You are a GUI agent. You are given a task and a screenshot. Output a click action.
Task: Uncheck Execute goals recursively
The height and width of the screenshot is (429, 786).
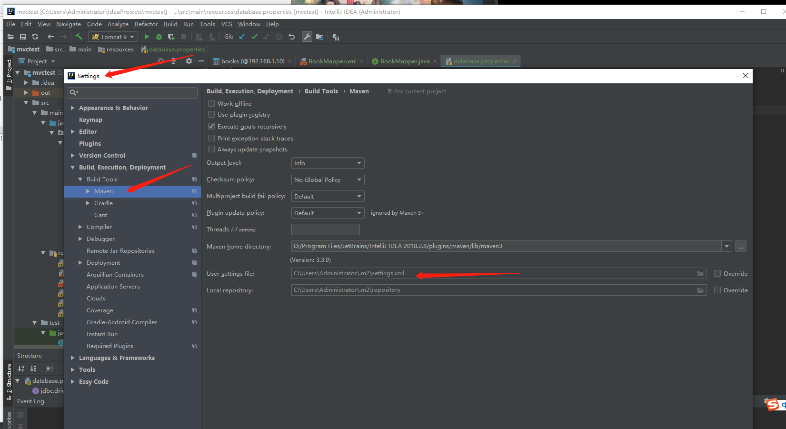point(211,126)
